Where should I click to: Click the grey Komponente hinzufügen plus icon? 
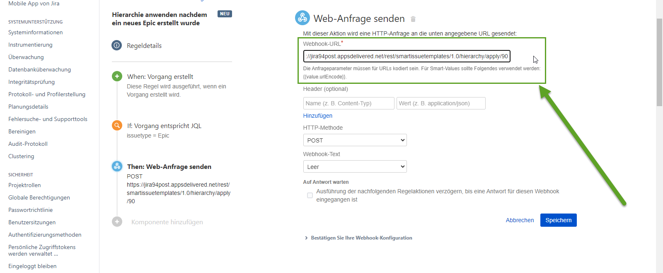coord(117,222)
